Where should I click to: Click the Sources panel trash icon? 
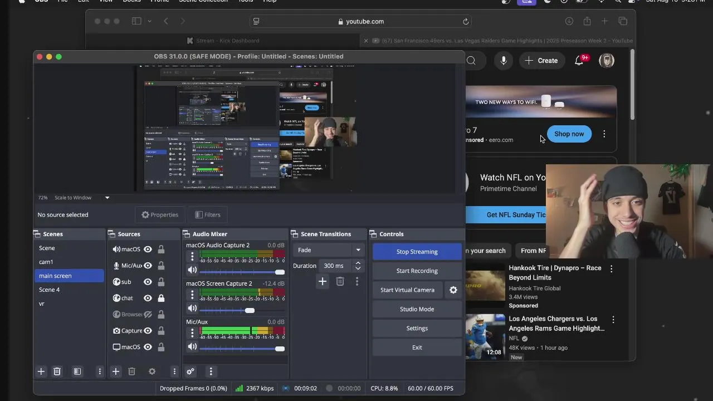[131, 371]
